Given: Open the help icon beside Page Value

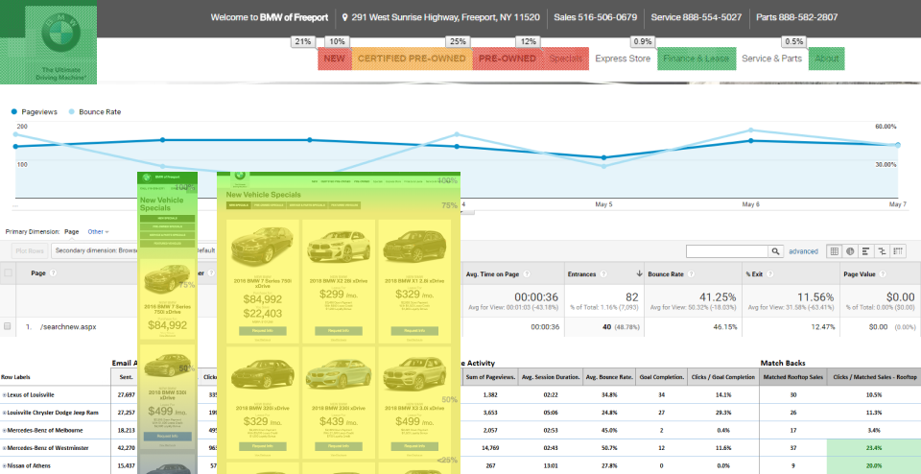Looking at the screenshot, I should click(882, 273).
